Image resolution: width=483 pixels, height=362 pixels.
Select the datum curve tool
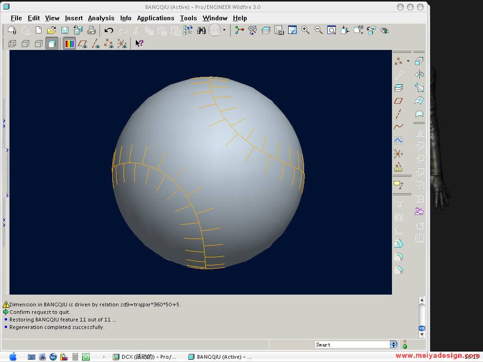click(x=399, y=127)
